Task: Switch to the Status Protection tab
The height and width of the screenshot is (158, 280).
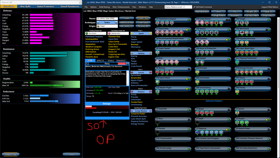Action: coord(45,6)
